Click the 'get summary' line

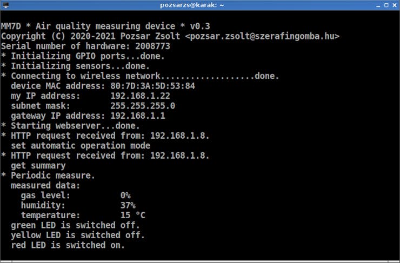pos(38,165)
